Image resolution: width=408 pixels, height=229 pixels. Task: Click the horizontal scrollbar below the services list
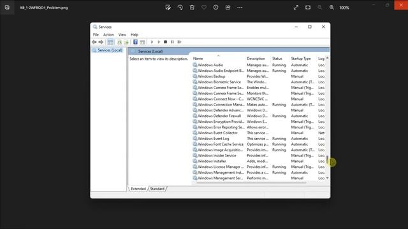251,183
